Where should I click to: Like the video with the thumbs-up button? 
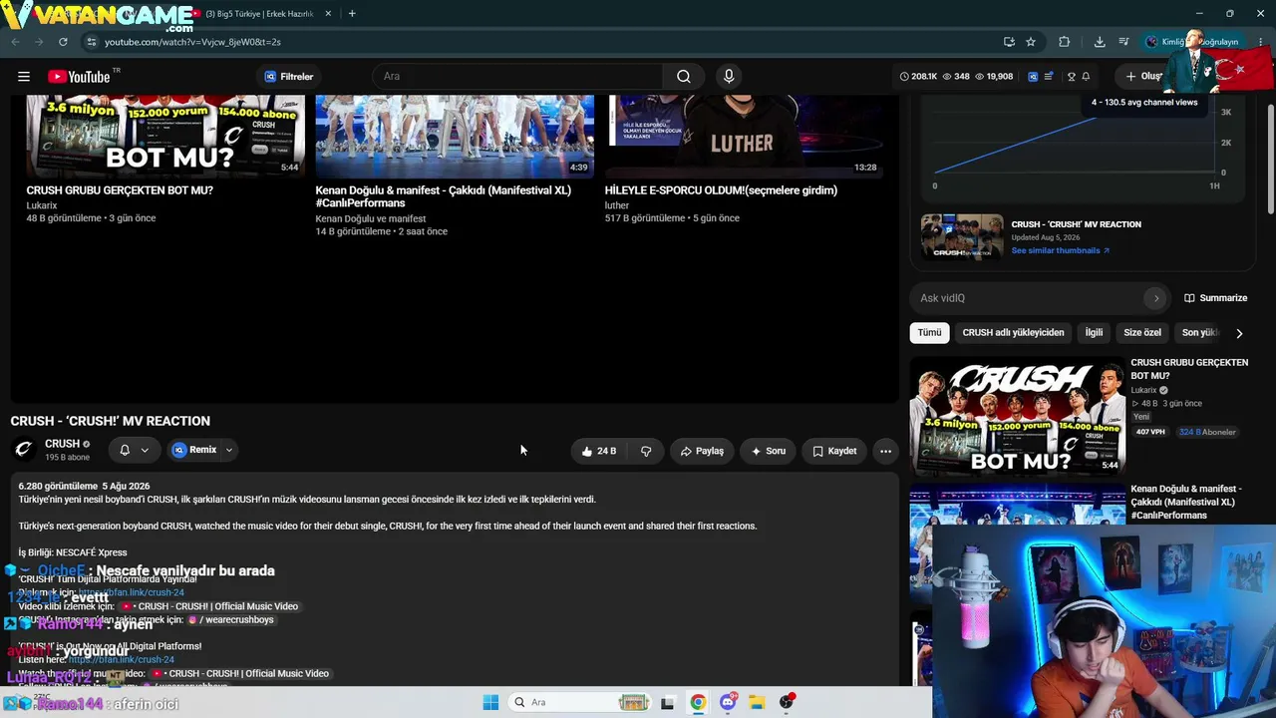pos(598,451)
